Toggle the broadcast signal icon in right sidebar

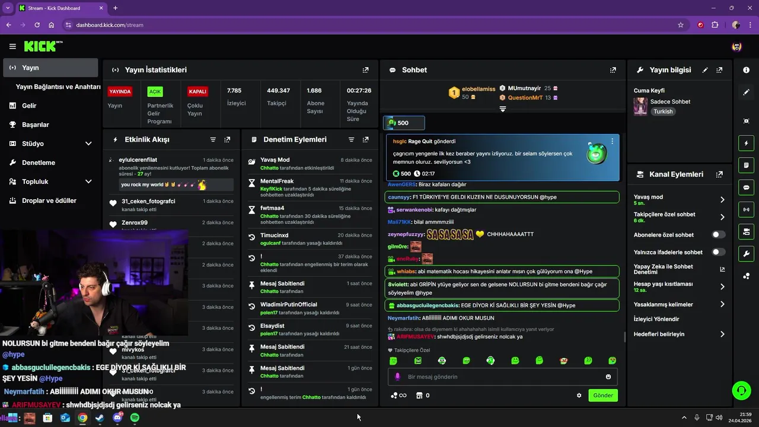746,209
